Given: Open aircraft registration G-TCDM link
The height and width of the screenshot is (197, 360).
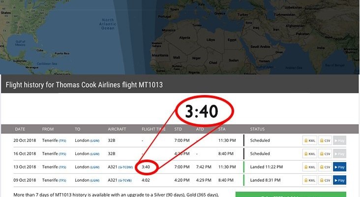Looking at the screenshot, I should [x=125, y=167].
